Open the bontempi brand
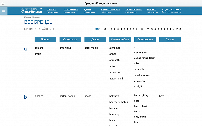This screenshot has width=202, height=126. pos(115,114)
